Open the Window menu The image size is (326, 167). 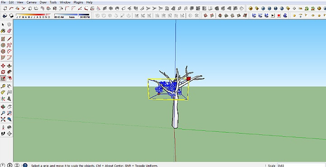[65, 2]
